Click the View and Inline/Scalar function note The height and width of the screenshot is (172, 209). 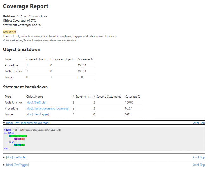point(40,41)
